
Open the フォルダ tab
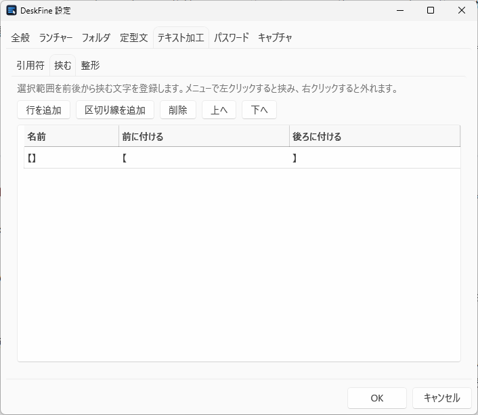[x=96, y=38]
